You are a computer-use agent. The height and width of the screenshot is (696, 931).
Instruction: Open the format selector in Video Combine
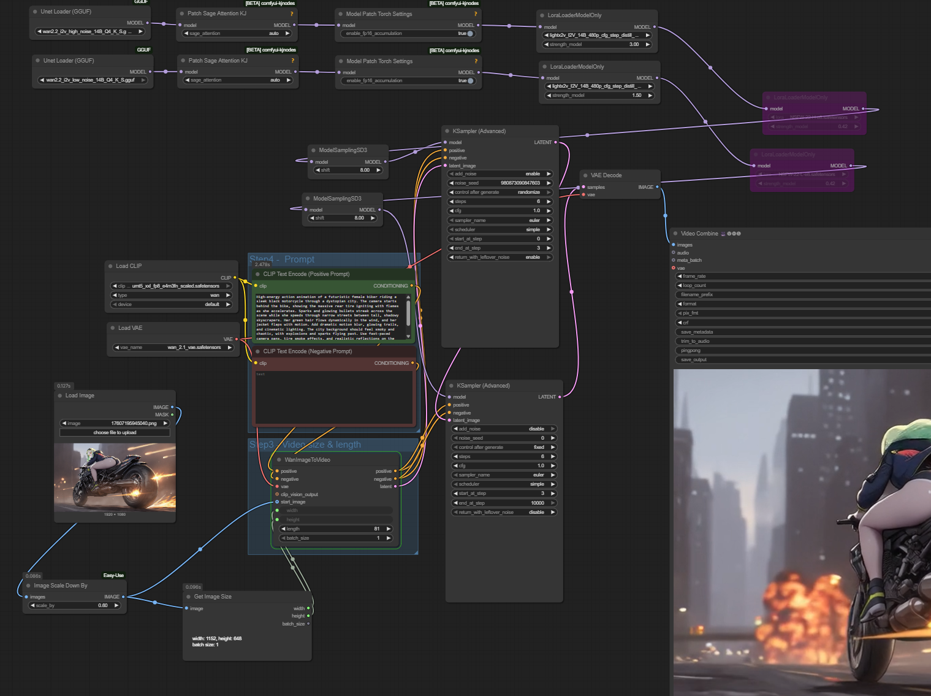797,304
